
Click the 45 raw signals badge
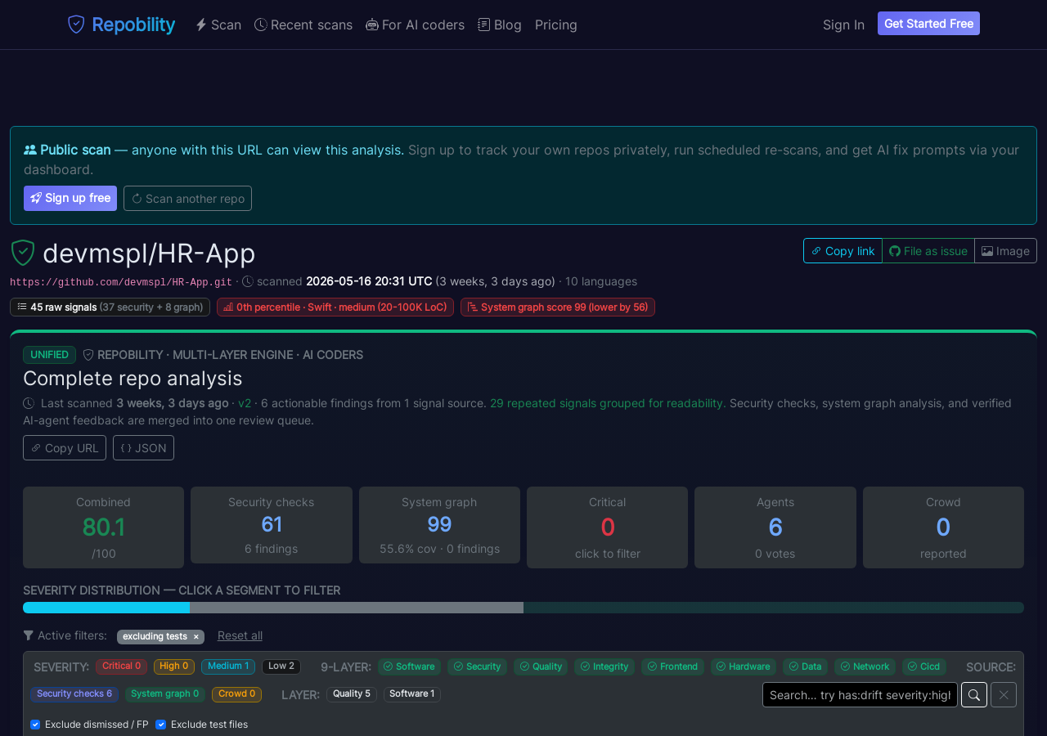(110, 307)
